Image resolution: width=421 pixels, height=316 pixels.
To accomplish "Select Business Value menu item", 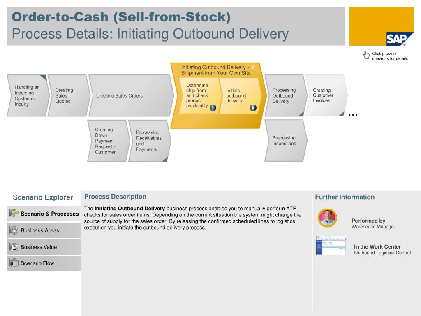I will tap(44, 247).
